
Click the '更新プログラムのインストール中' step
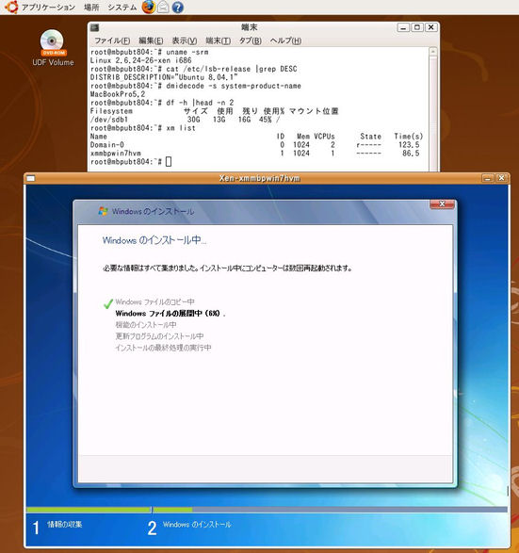coord(159,336)
